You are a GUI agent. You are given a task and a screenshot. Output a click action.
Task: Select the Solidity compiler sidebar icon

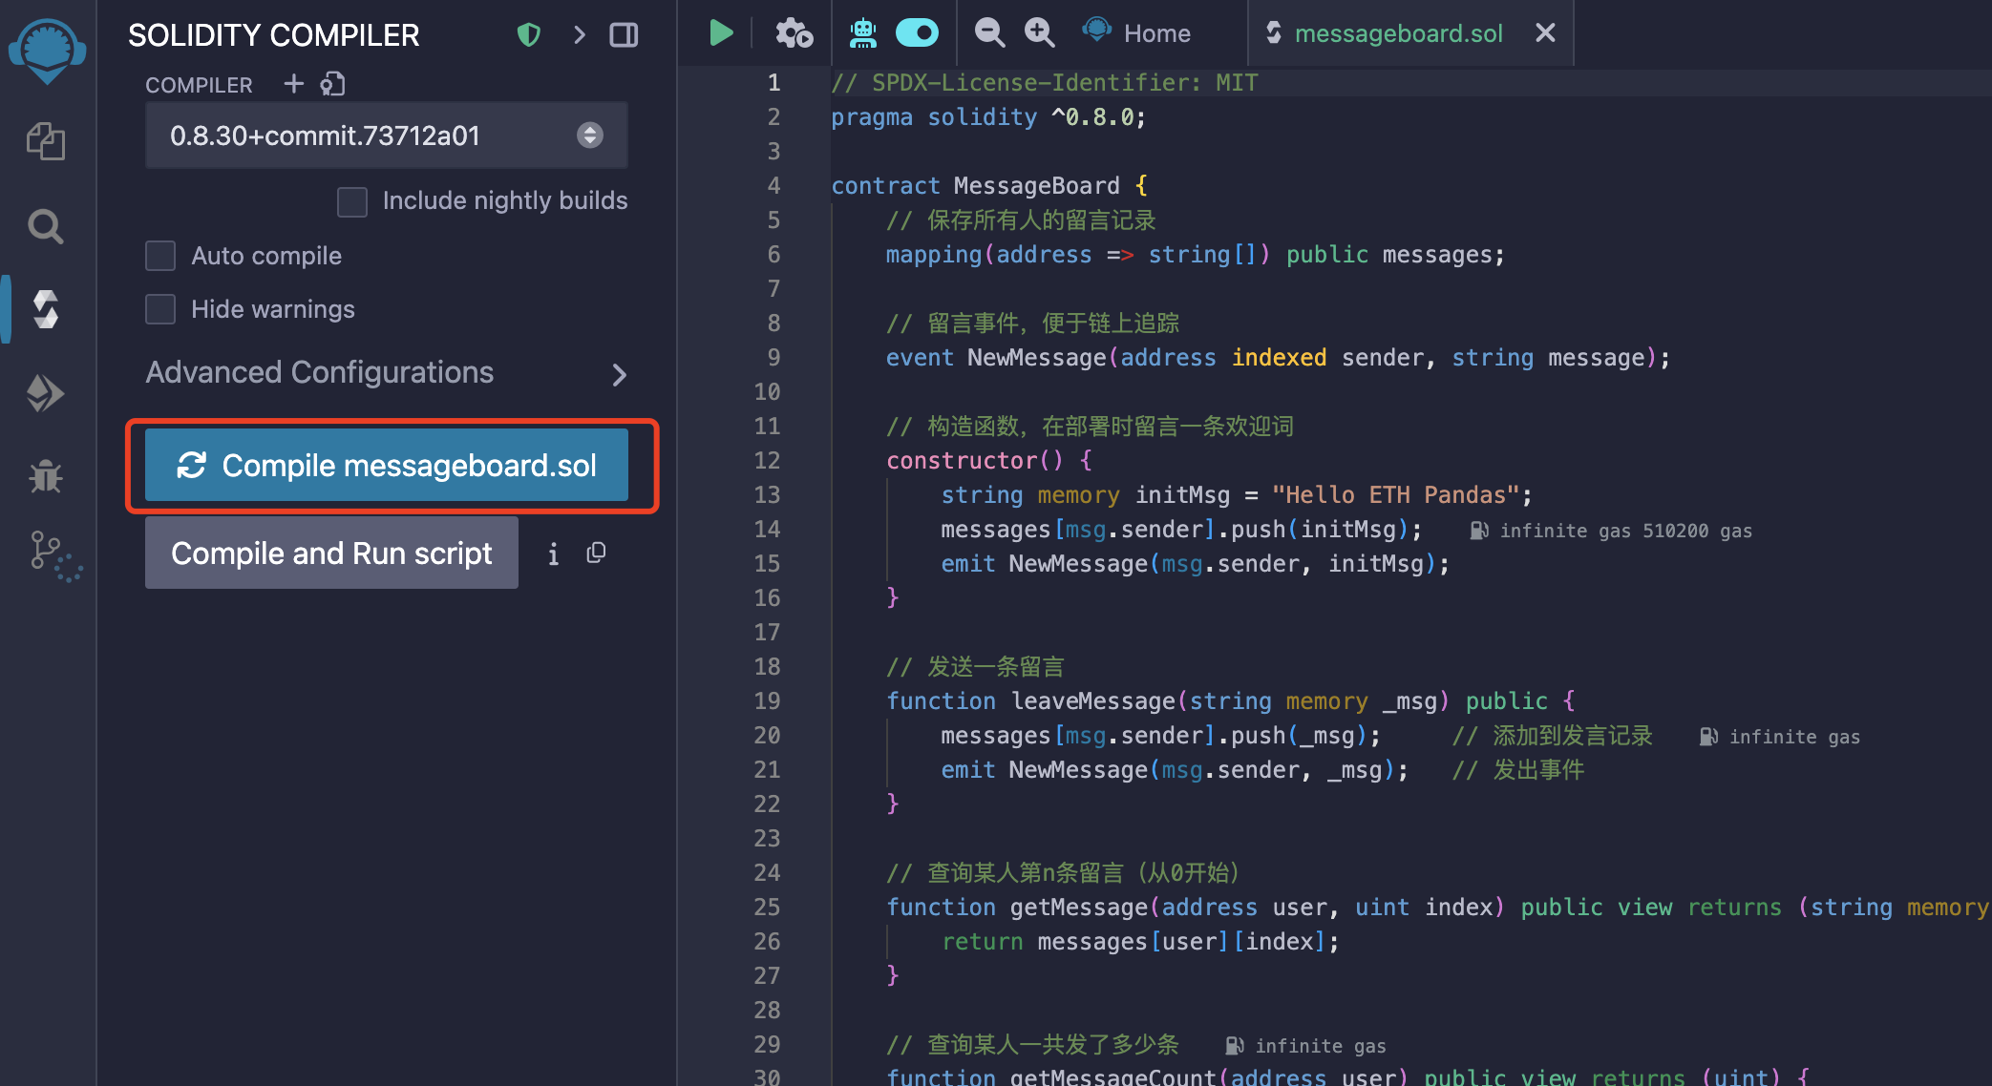[x=46, y=309]
